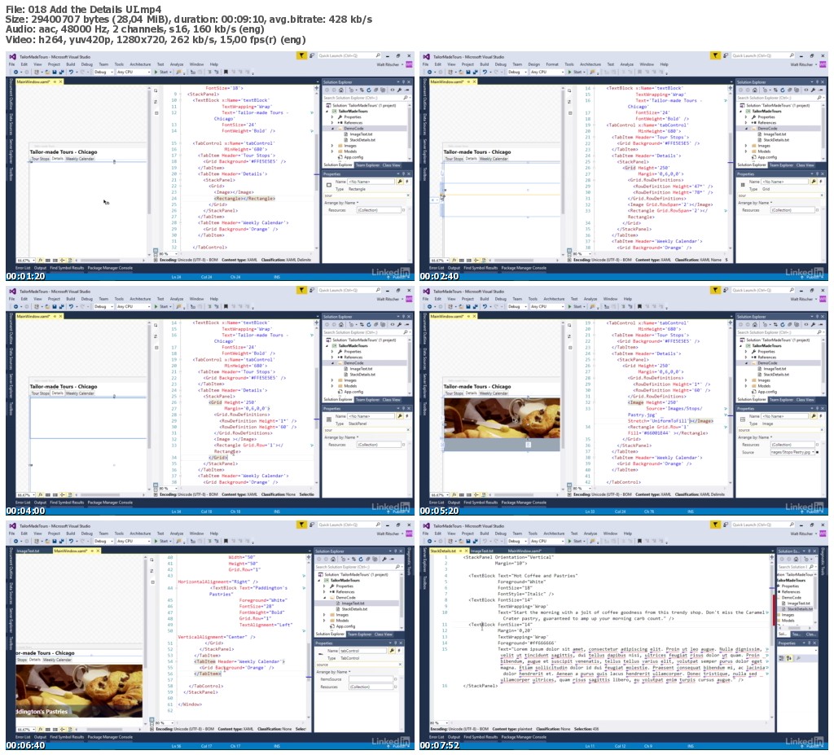Open the Debug configuration dropdown in the 00:01:20 frame
Image resolution: width=834 pixels, height=755 pixels.
tap(103, 72)
